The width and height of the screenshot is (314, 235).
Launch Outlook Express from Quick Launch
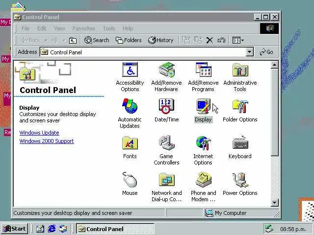coord(63,229)
